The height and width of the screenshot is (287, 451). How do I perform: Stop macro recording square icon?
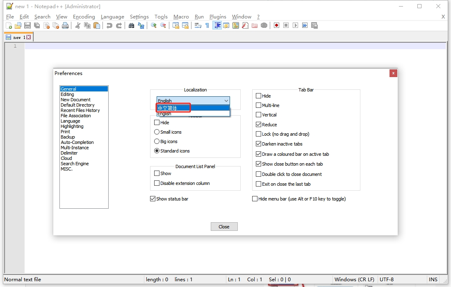click(286, 25)
